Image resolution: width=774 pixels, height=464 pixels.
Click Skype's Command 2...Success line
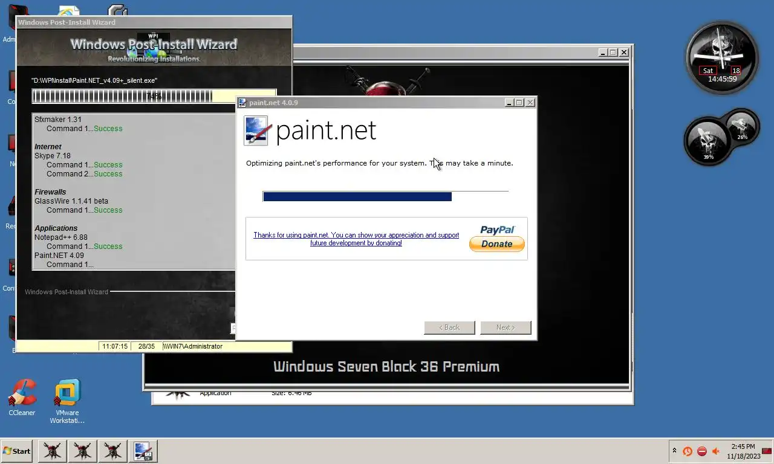coord(85,174)
